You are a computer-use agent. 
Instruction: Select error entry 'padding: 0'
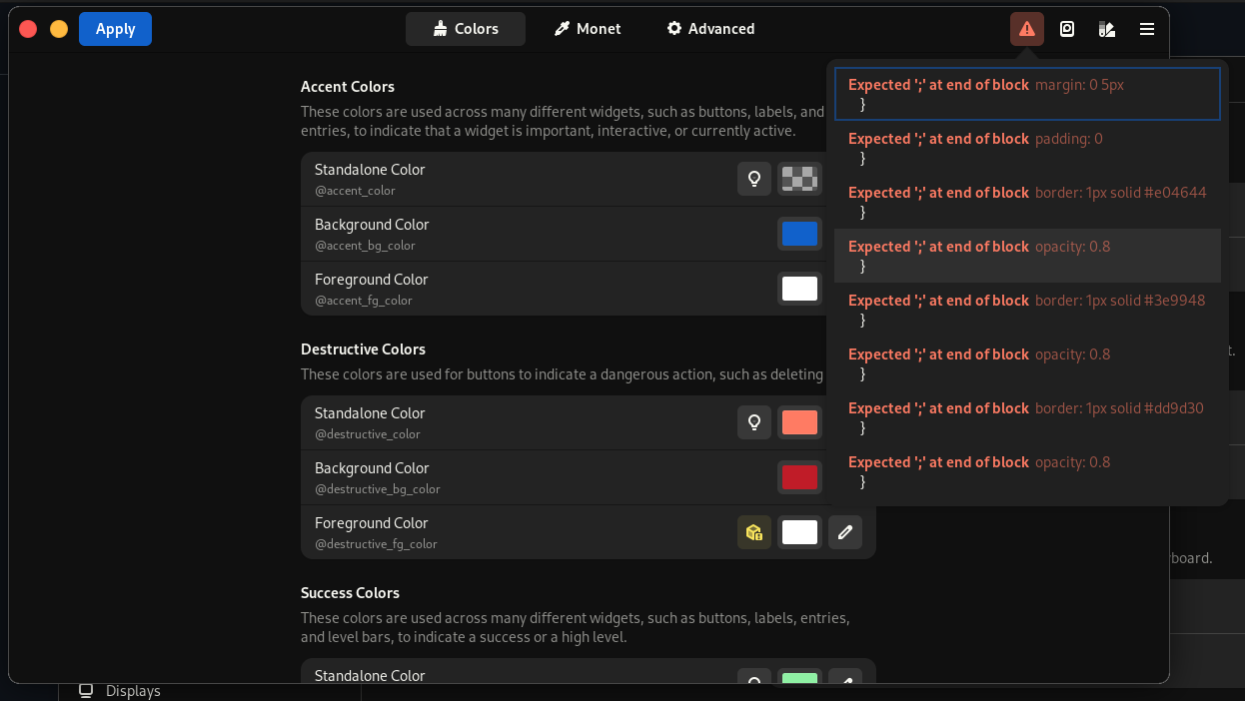pyautogui.click(x=1027, y=148)
